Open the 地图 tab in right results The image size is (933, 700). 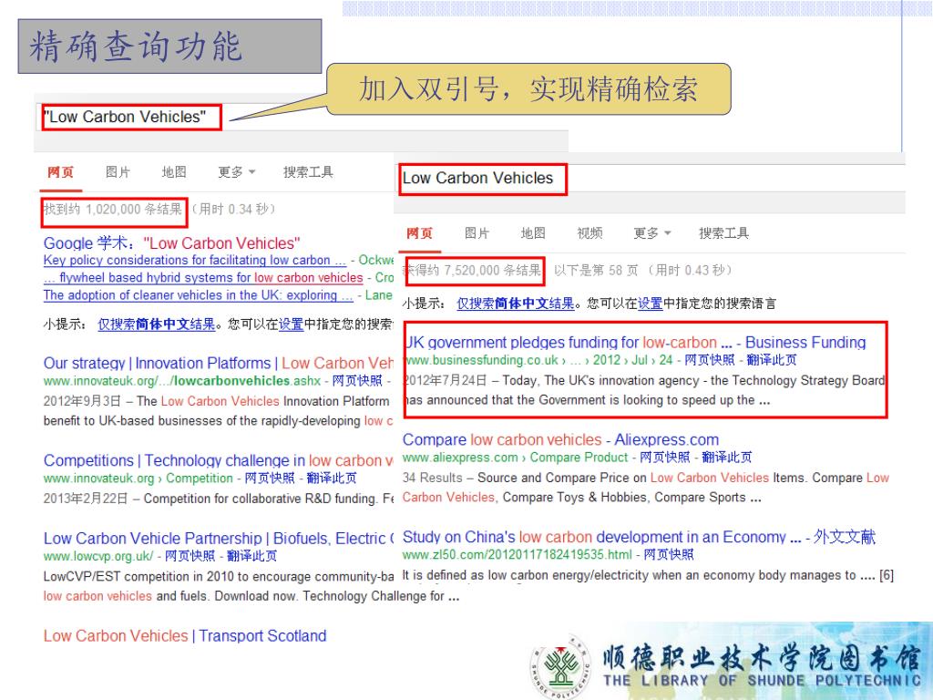click(533, 232)
